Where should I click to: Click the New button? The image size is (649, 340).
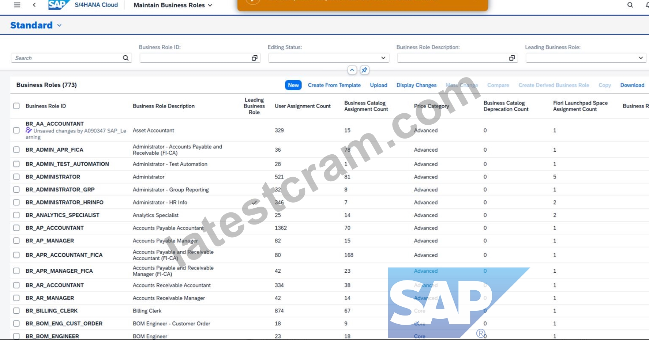293,85
